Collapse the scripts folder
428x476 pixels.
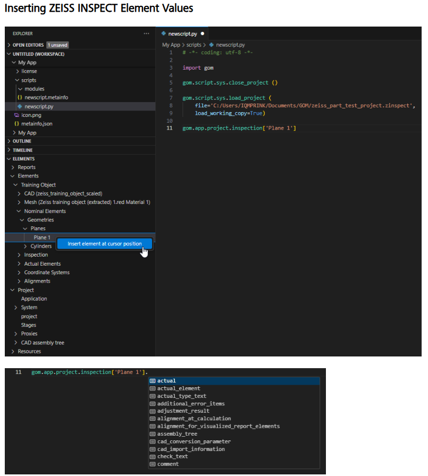tap(17, 80)
